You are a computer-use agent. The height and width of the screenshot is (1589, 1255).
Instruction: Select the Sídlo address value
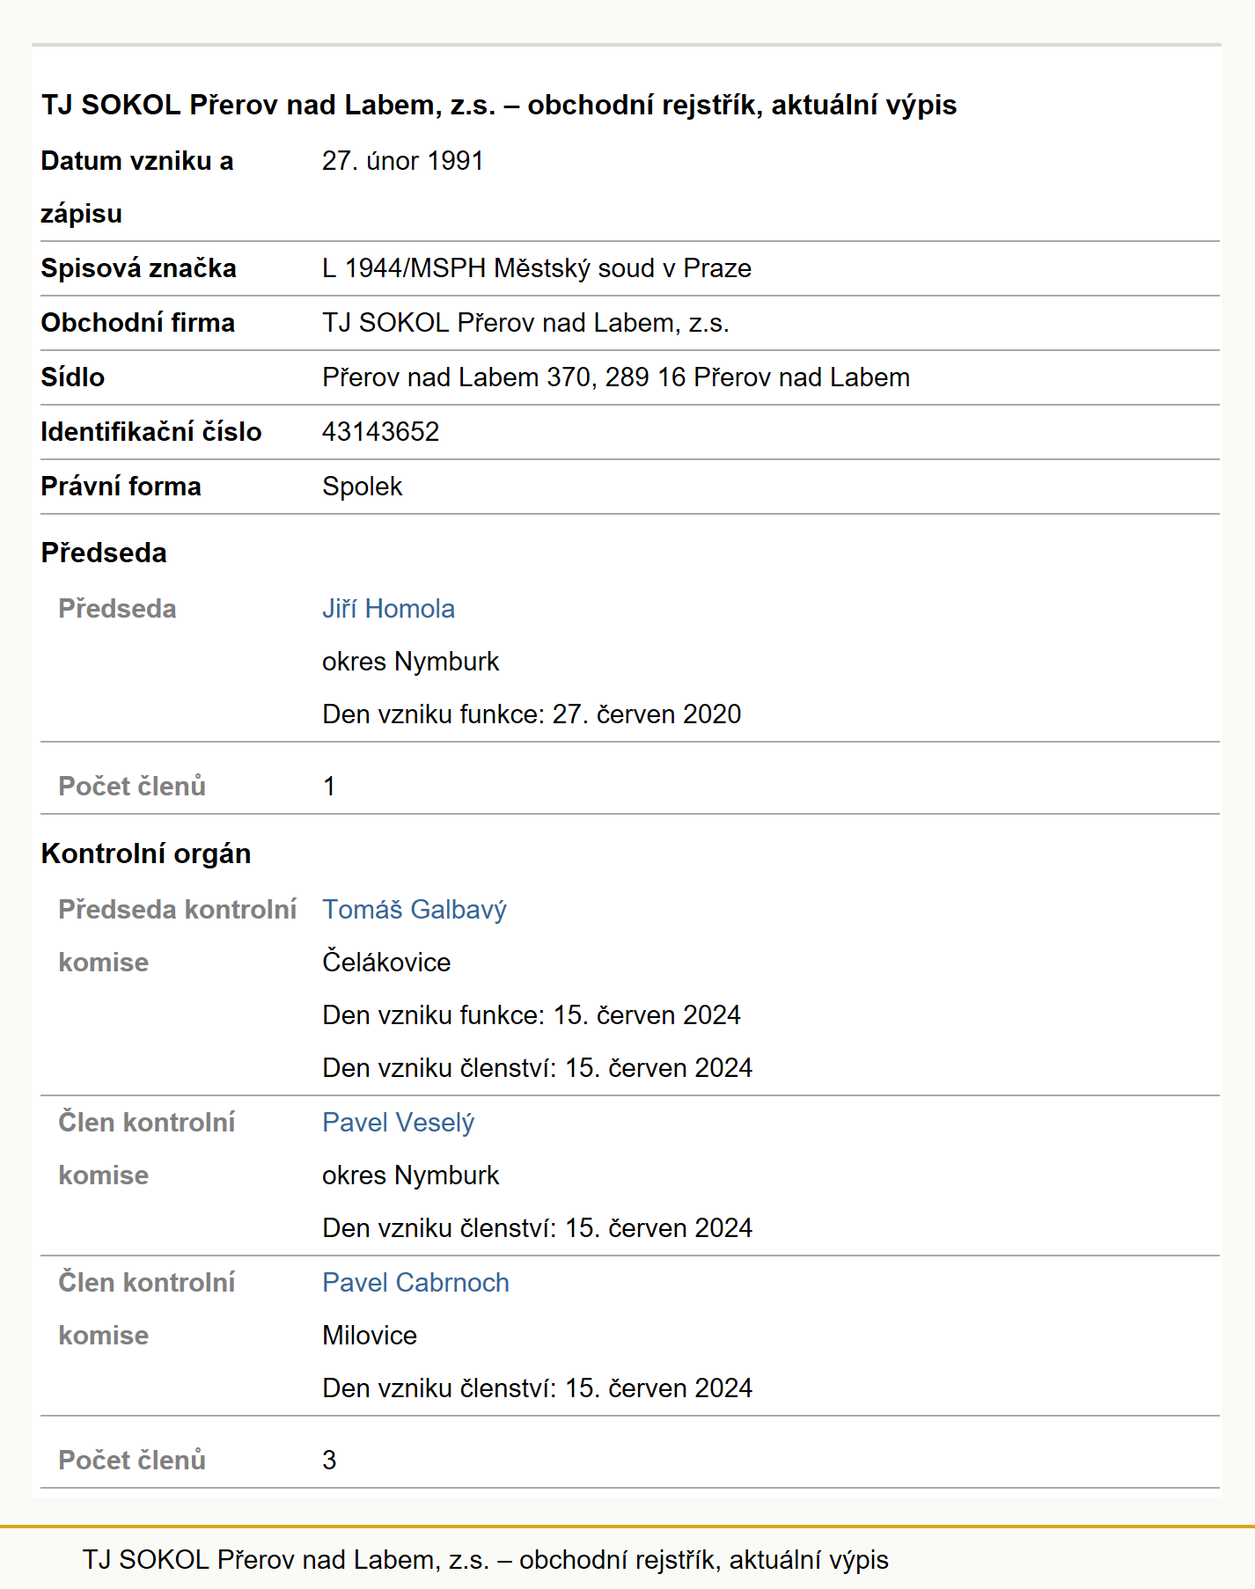pyautogui.click(x=615, y=377)
